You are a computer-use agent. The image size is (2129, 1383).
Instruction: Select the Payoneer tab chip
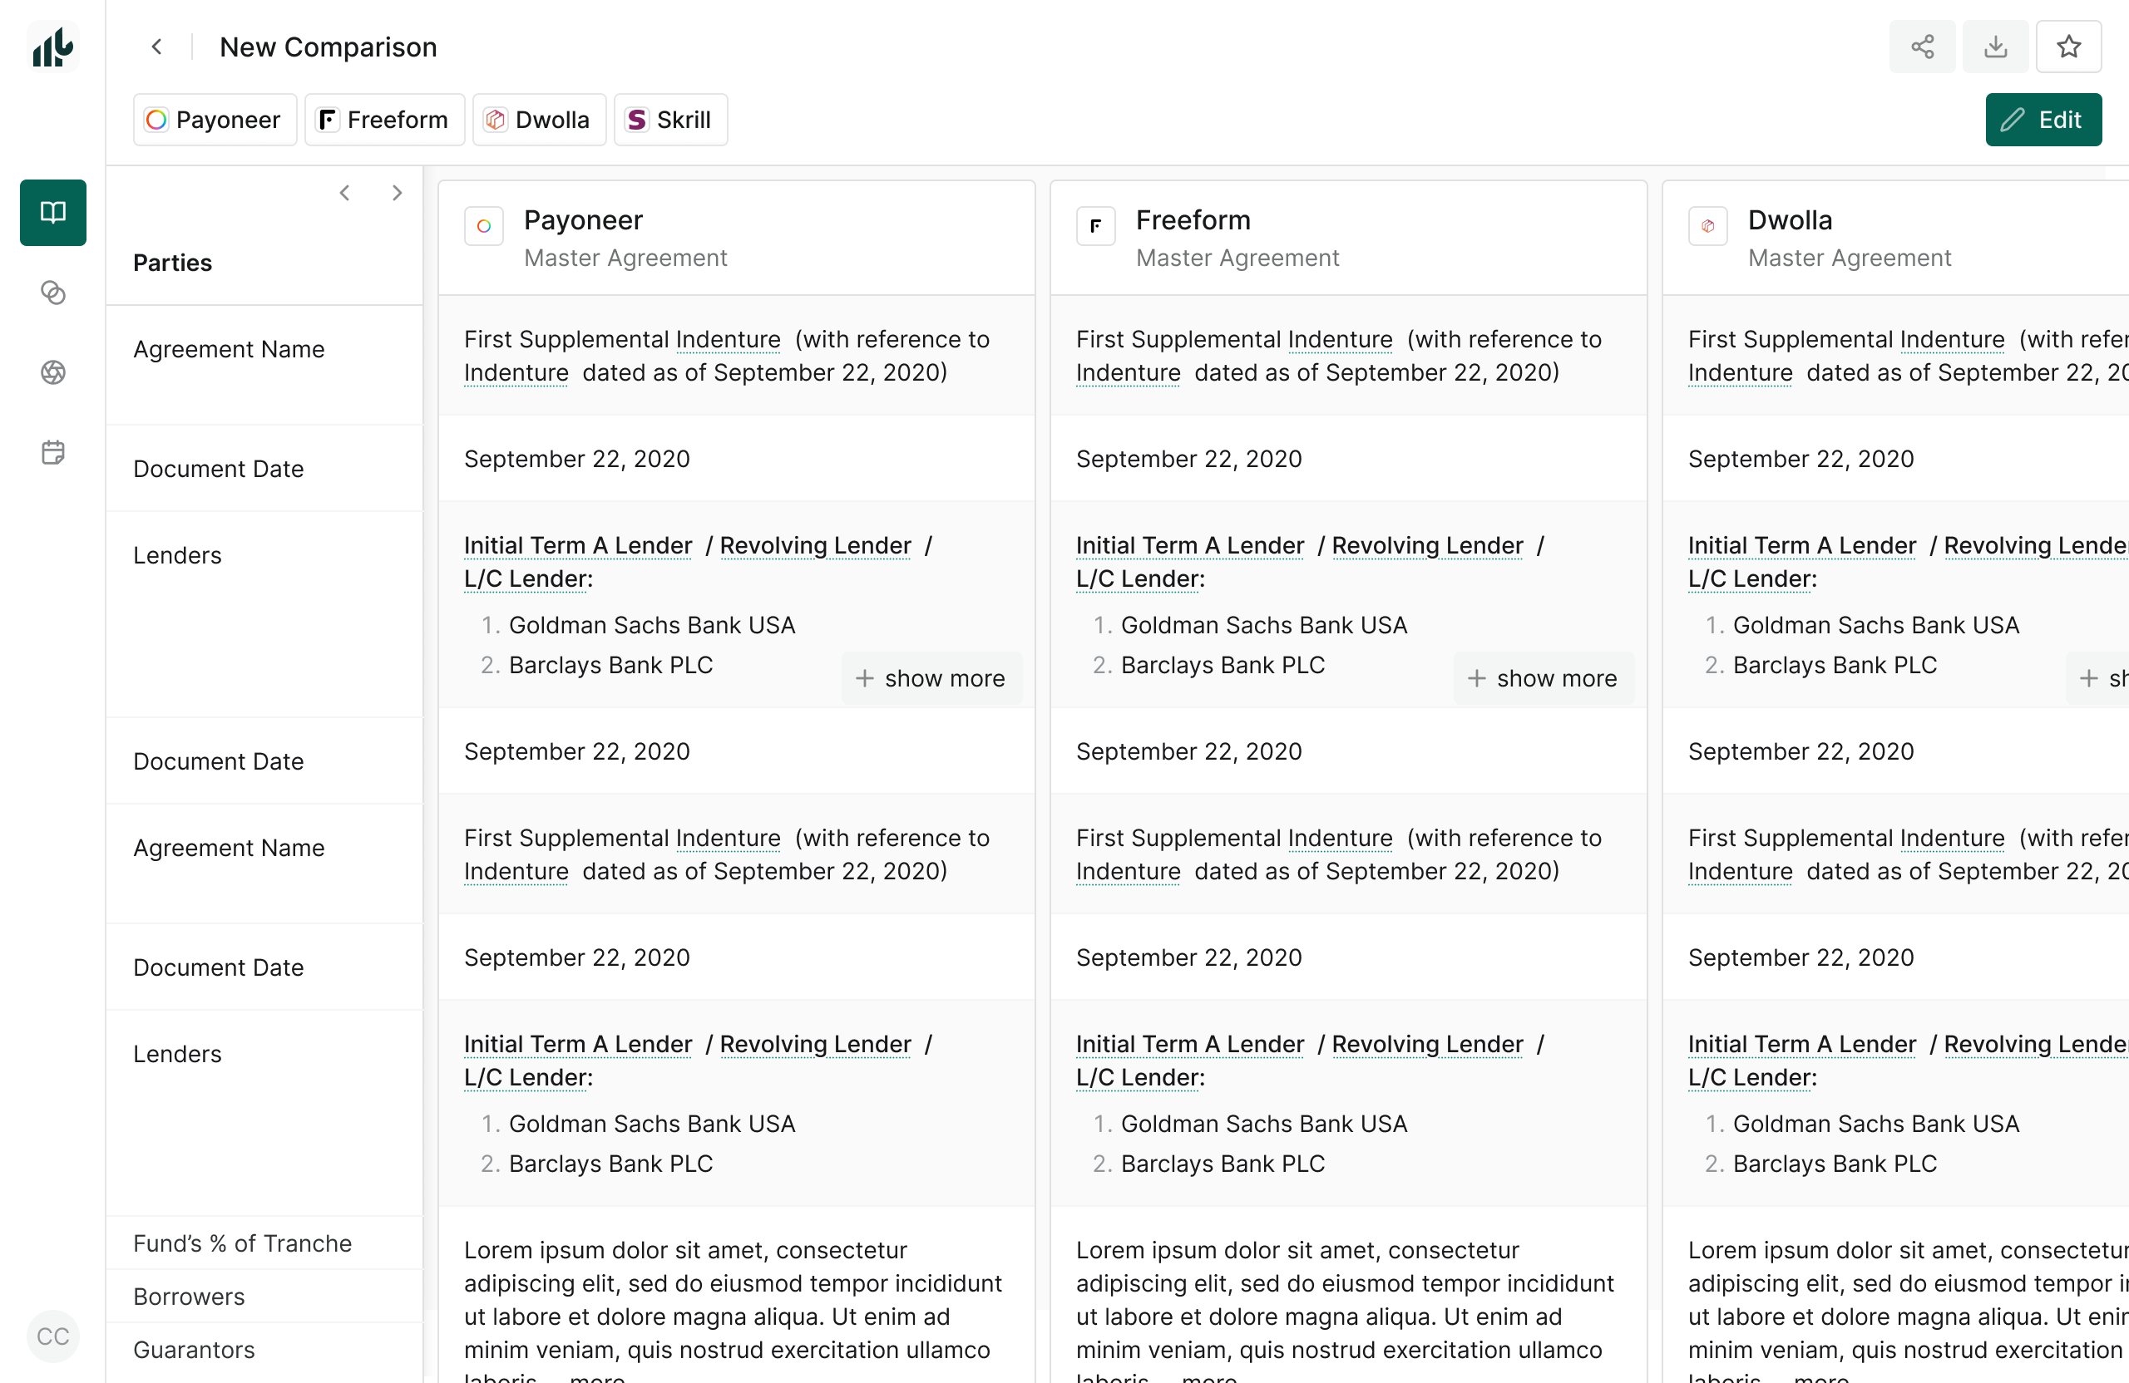[x=215, y=119]
